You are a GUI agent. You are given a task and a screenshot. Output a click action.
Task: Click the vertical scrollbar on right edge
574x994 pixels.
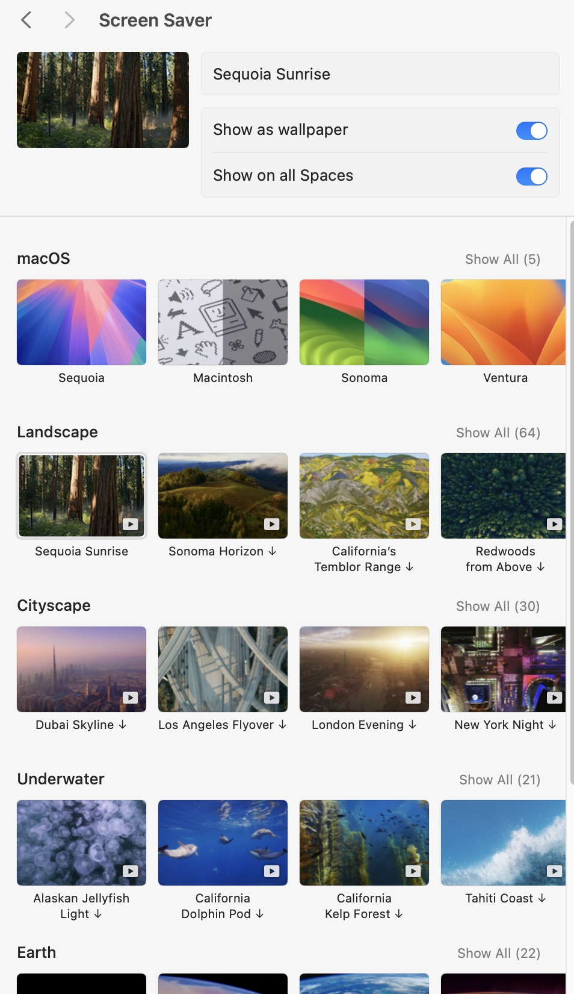click(570, 500)
